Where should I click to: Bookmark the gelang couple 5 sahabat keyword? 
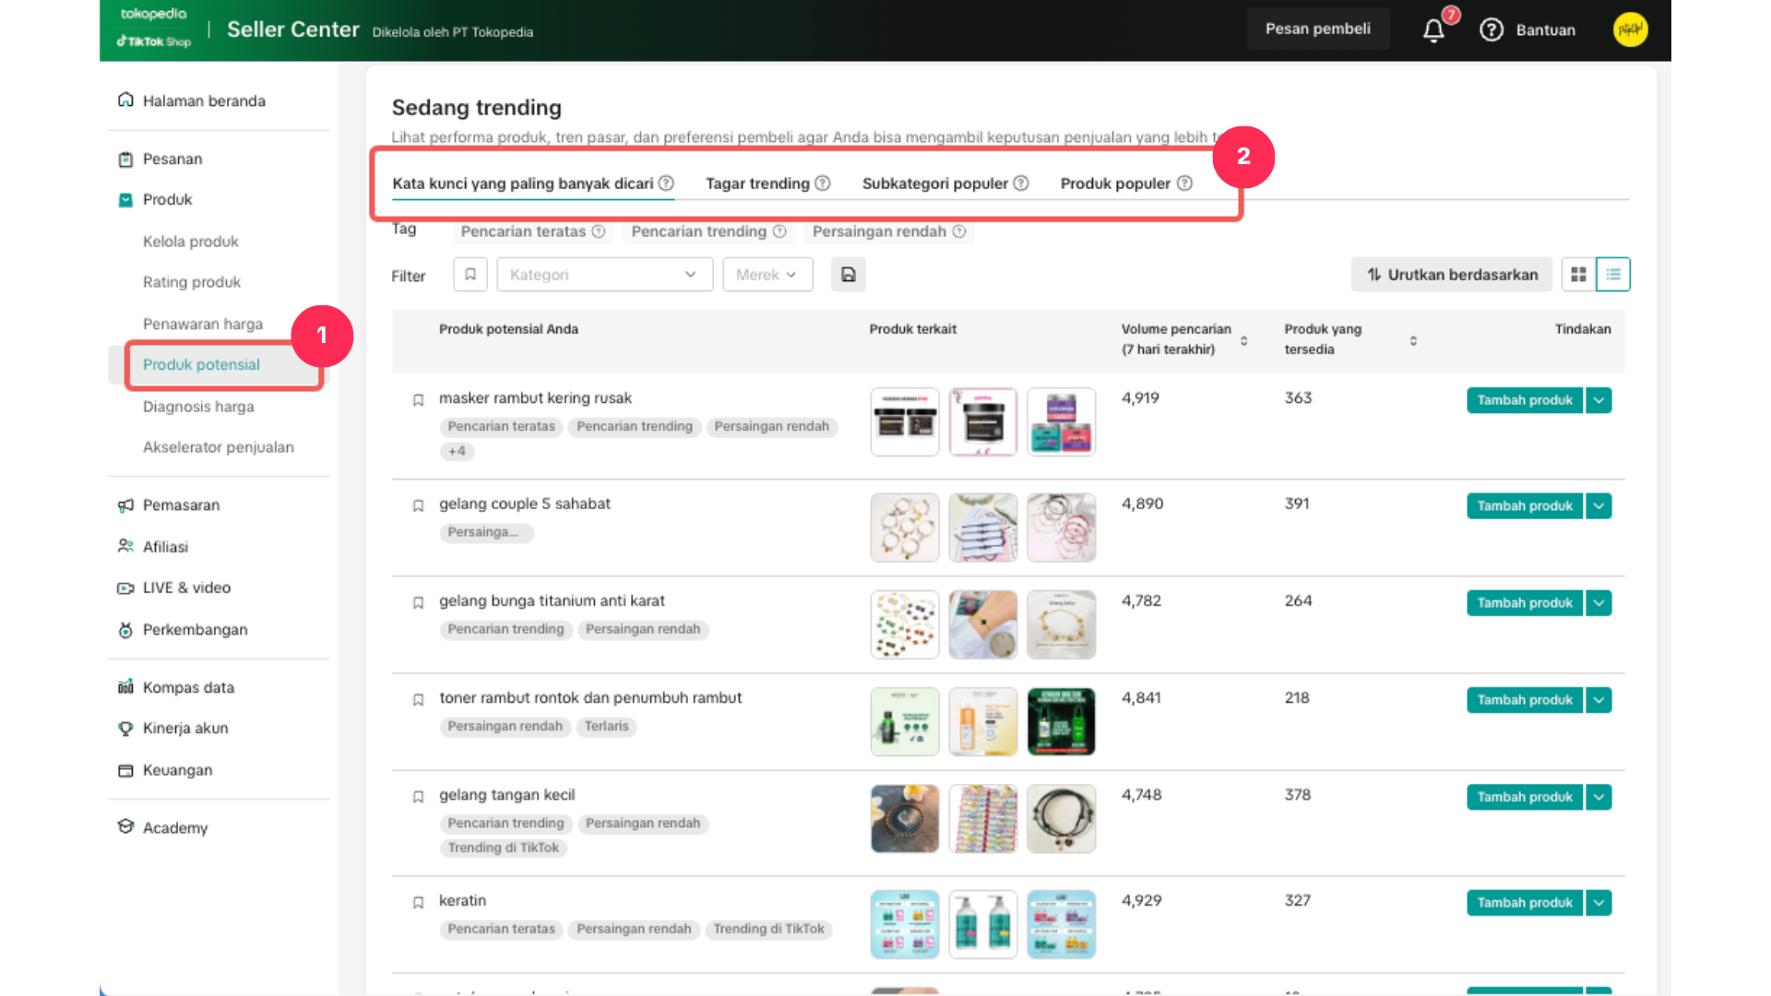pos(418,506)
